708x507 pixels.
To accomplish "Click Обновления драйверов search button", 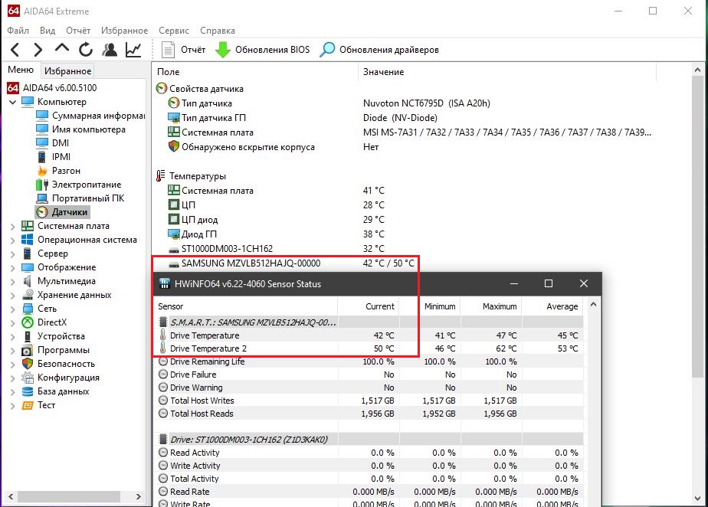I will pos(379,50).
